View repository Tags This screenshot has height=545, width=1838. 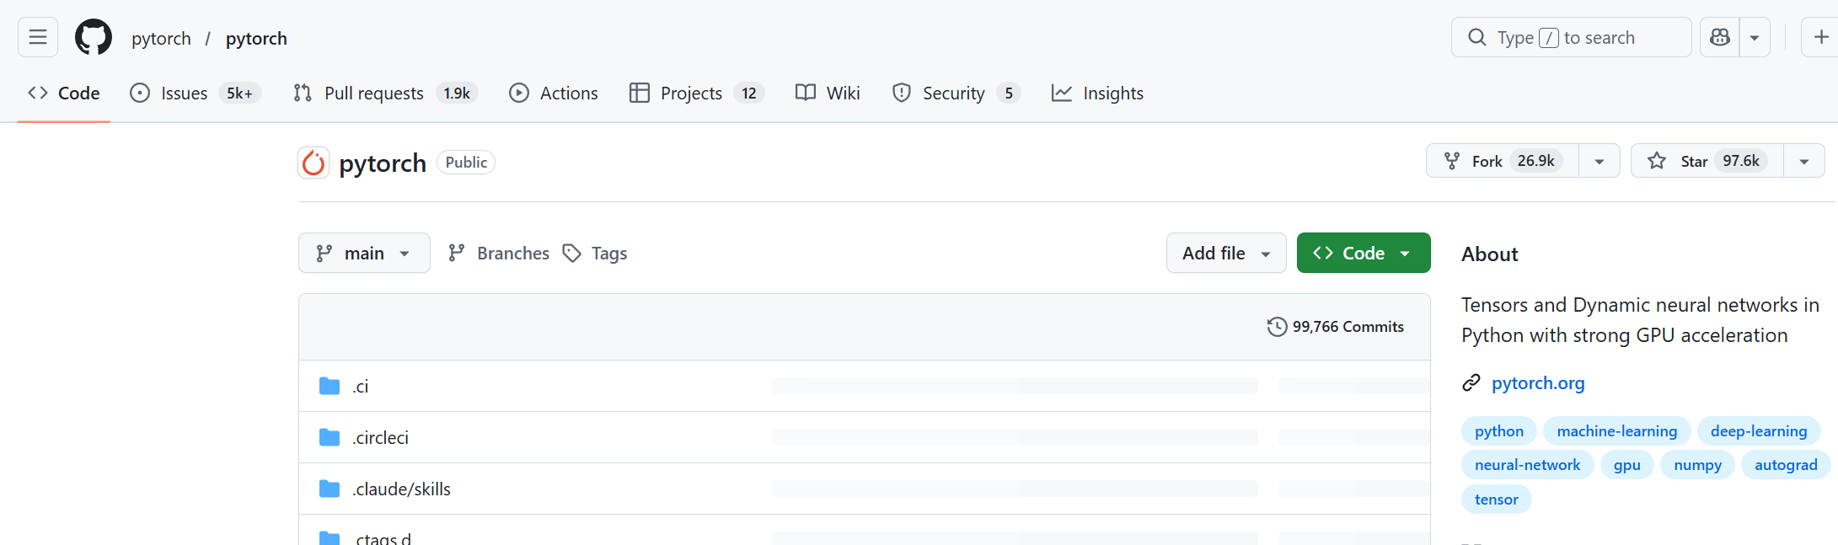[x=595, y=253]
